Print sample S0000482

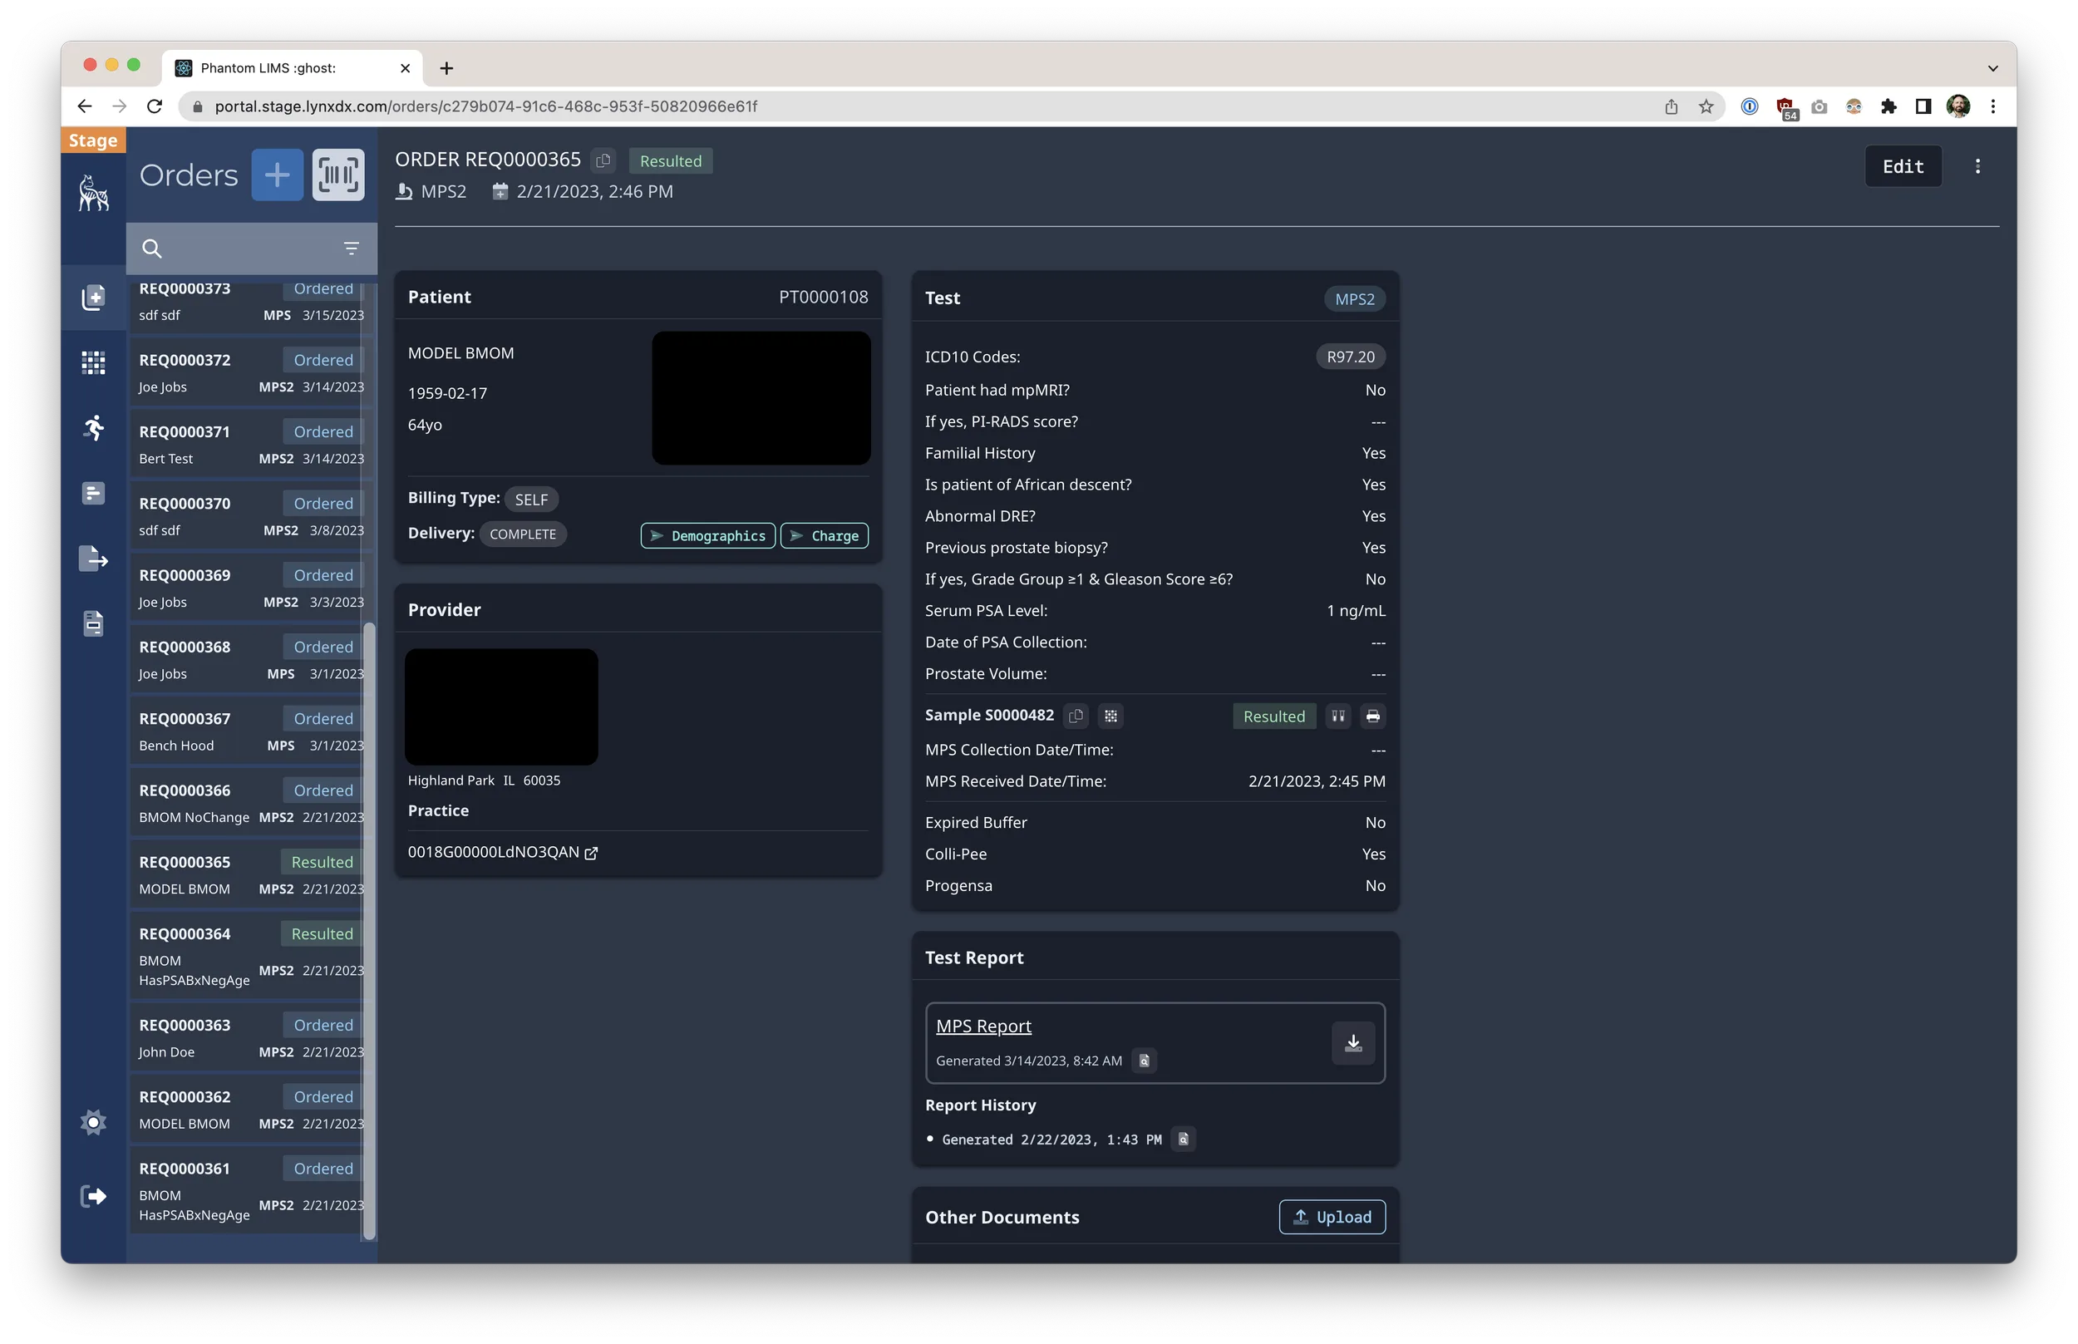[1373, 716]
